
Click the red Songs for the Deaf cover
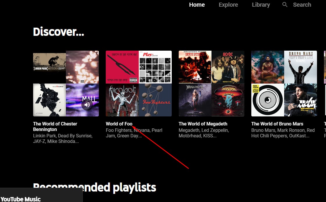pos(122,67)
